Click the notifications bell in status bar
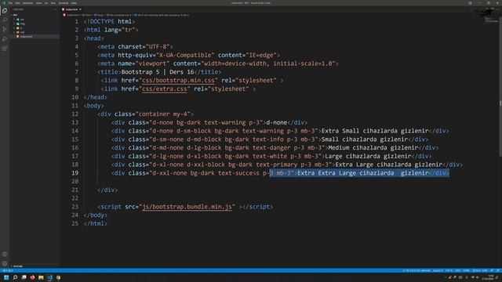 pyautogui.click(x=498, y=270)
